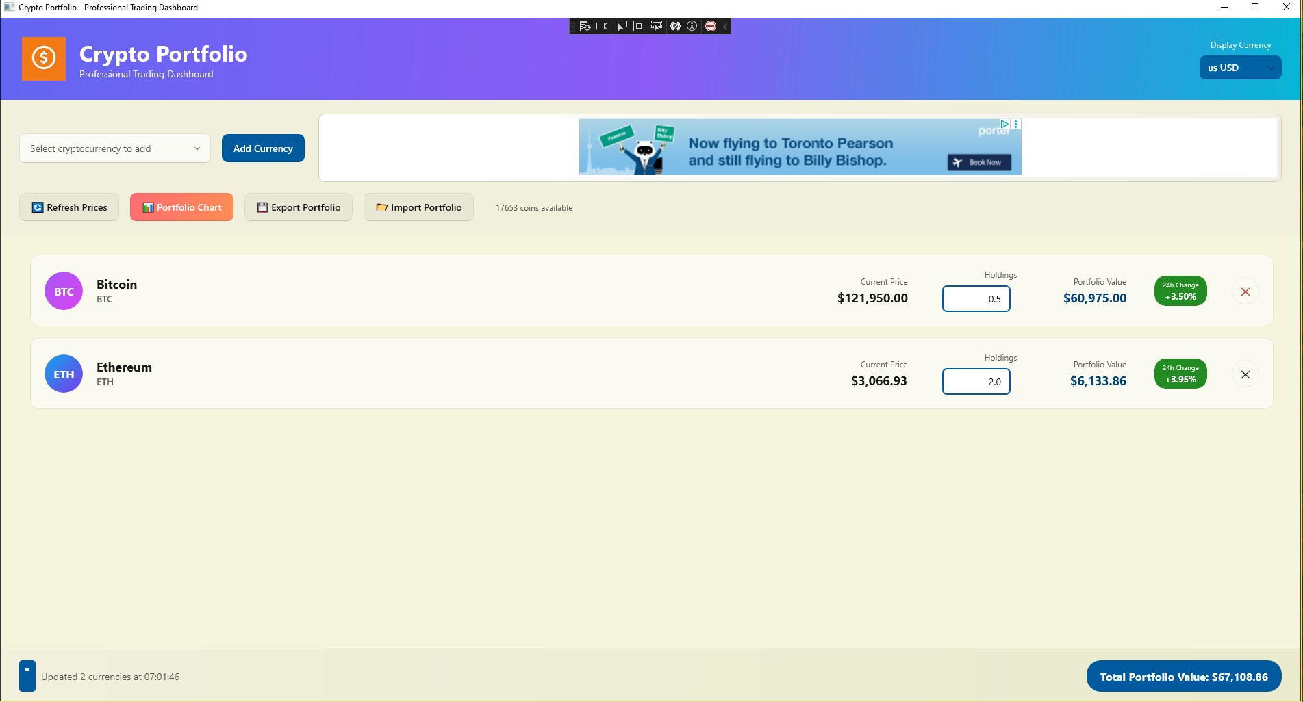Collapse the capture toolbar with the chevron arrow
Image resolution: width=1303 pixels, height=702 pixels.
pyautogui.click(x=724, y=26)
